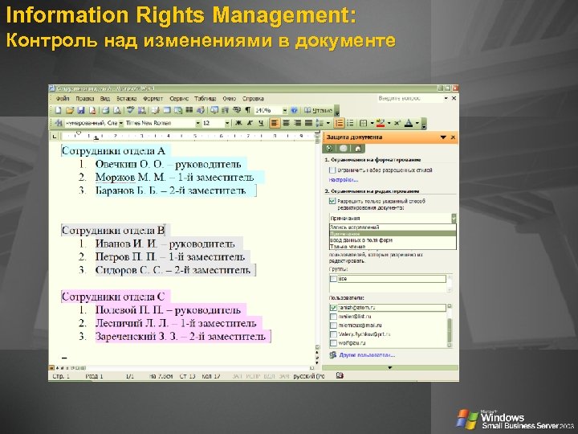Viewport: 578px width, 434px height.
Task: Check the last user in the list
Action: click(x=333, y=343)
